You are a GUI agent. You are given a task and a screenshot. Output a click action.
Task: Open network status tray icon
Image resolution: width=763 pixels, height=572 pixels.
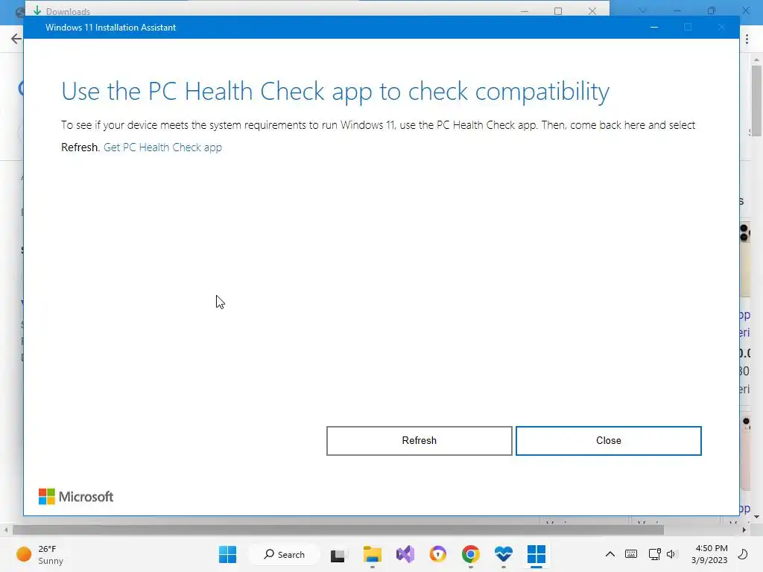(654, 554)
